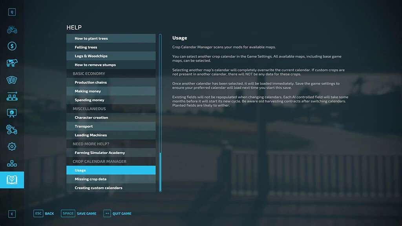Open the contracts papers icon page
402x226 pixels.
point(12,80)
